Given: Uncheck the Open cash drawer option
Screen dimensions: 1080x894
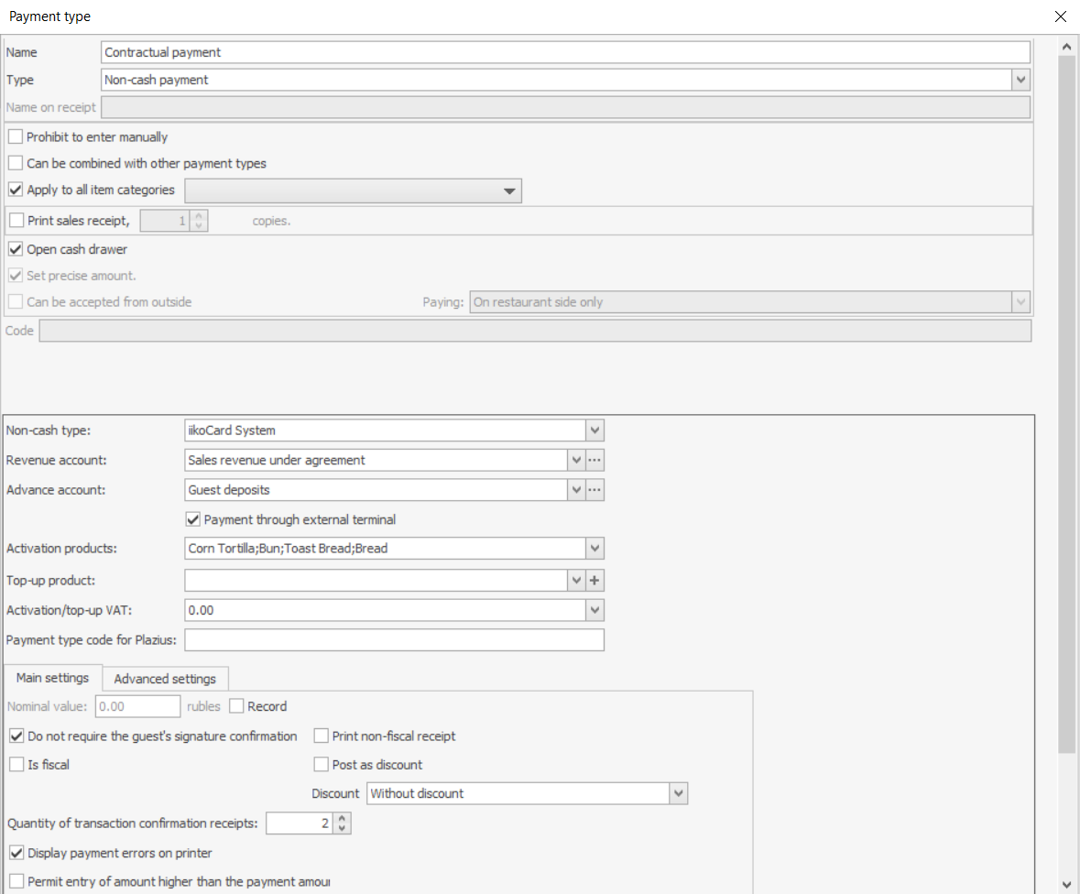Looking at the screenshot, I should 16,249.
